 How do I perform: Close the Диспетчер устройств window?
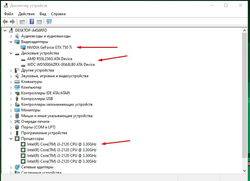point(240,6)
